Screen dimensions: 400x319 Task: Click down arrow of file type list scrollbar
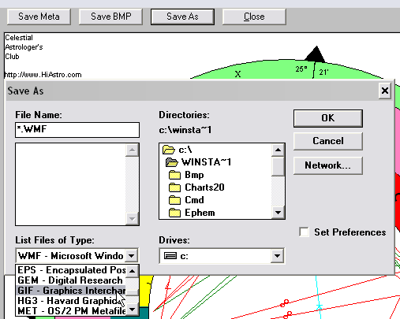133,310
